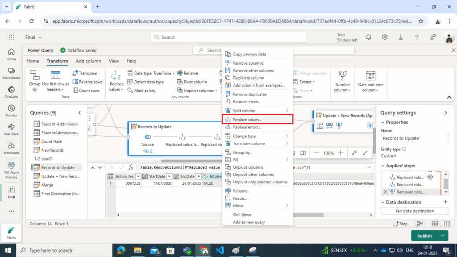Choose Add as new query
457x257 pixels.
[258, 222]
